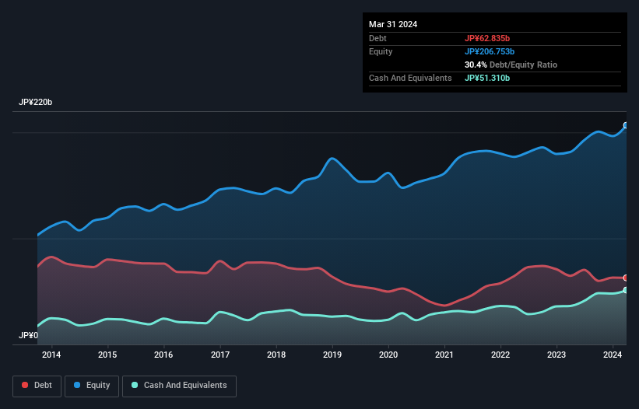Toggle the Equity series in legend
Viewport: 639px width, 409px height.
click(93, 385)
